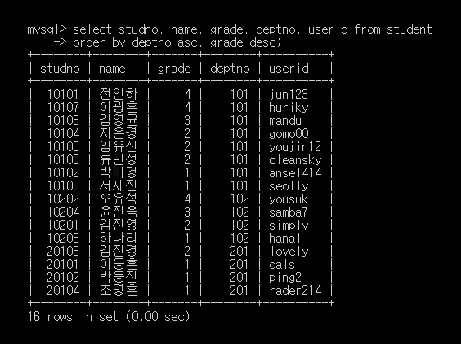461x344 pixels.
Task: Click the 'deptno' column header
Action: tap(230, 69)
